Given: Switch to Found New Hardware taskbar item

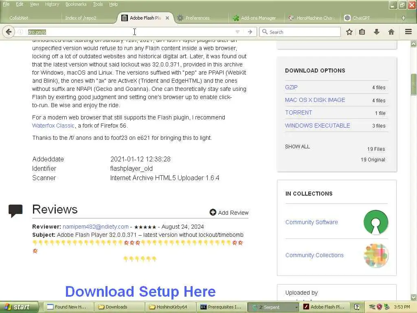Looking at the screenshot, I should coord(68,307).
